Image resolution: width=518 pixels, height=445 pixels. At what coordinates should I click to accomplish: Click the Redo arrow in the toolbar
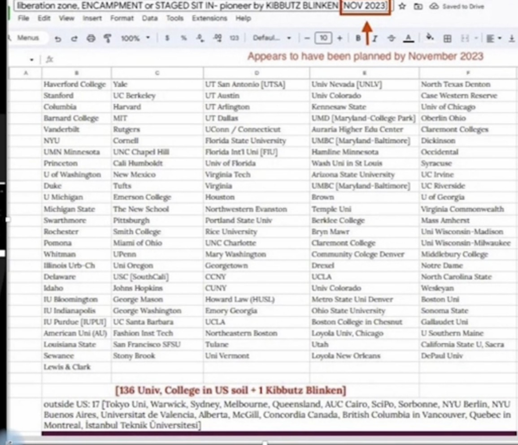click(x=74, y=39)
